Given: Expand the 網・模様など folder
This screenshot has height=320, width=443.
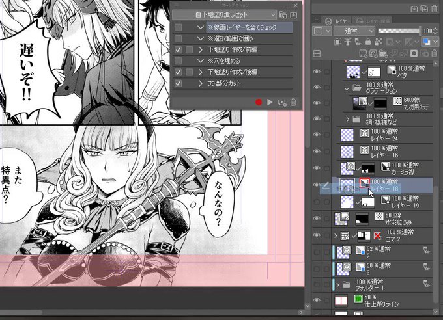Looking at the screenshot, I should 348,120.
